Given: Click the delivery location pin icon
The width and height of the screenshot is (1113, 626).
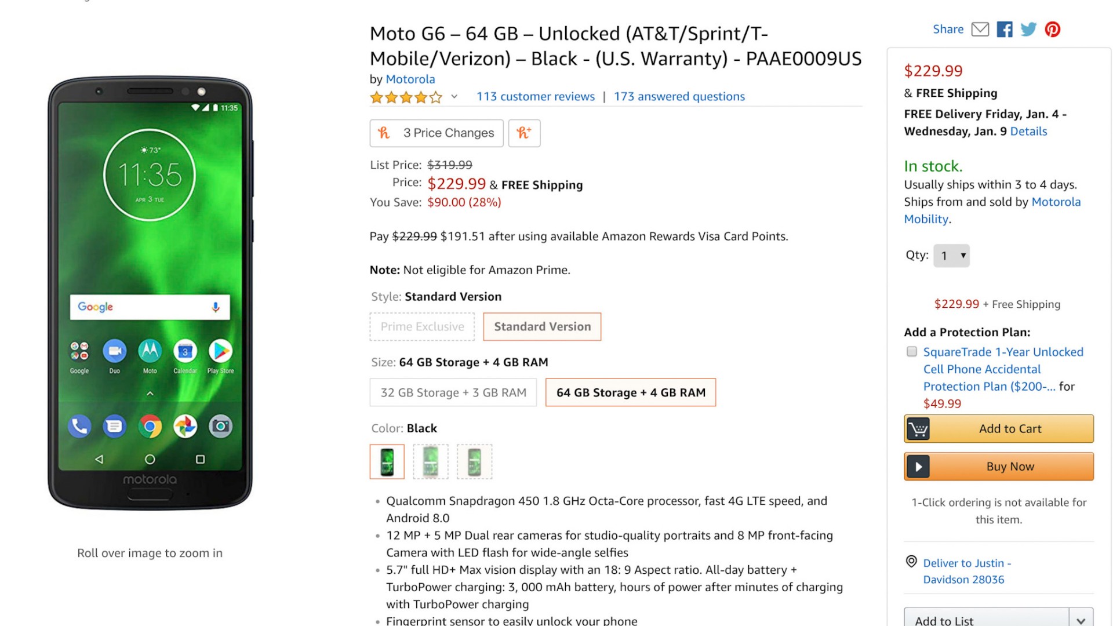Looking at the screenshot, I should tap(911, 562).
